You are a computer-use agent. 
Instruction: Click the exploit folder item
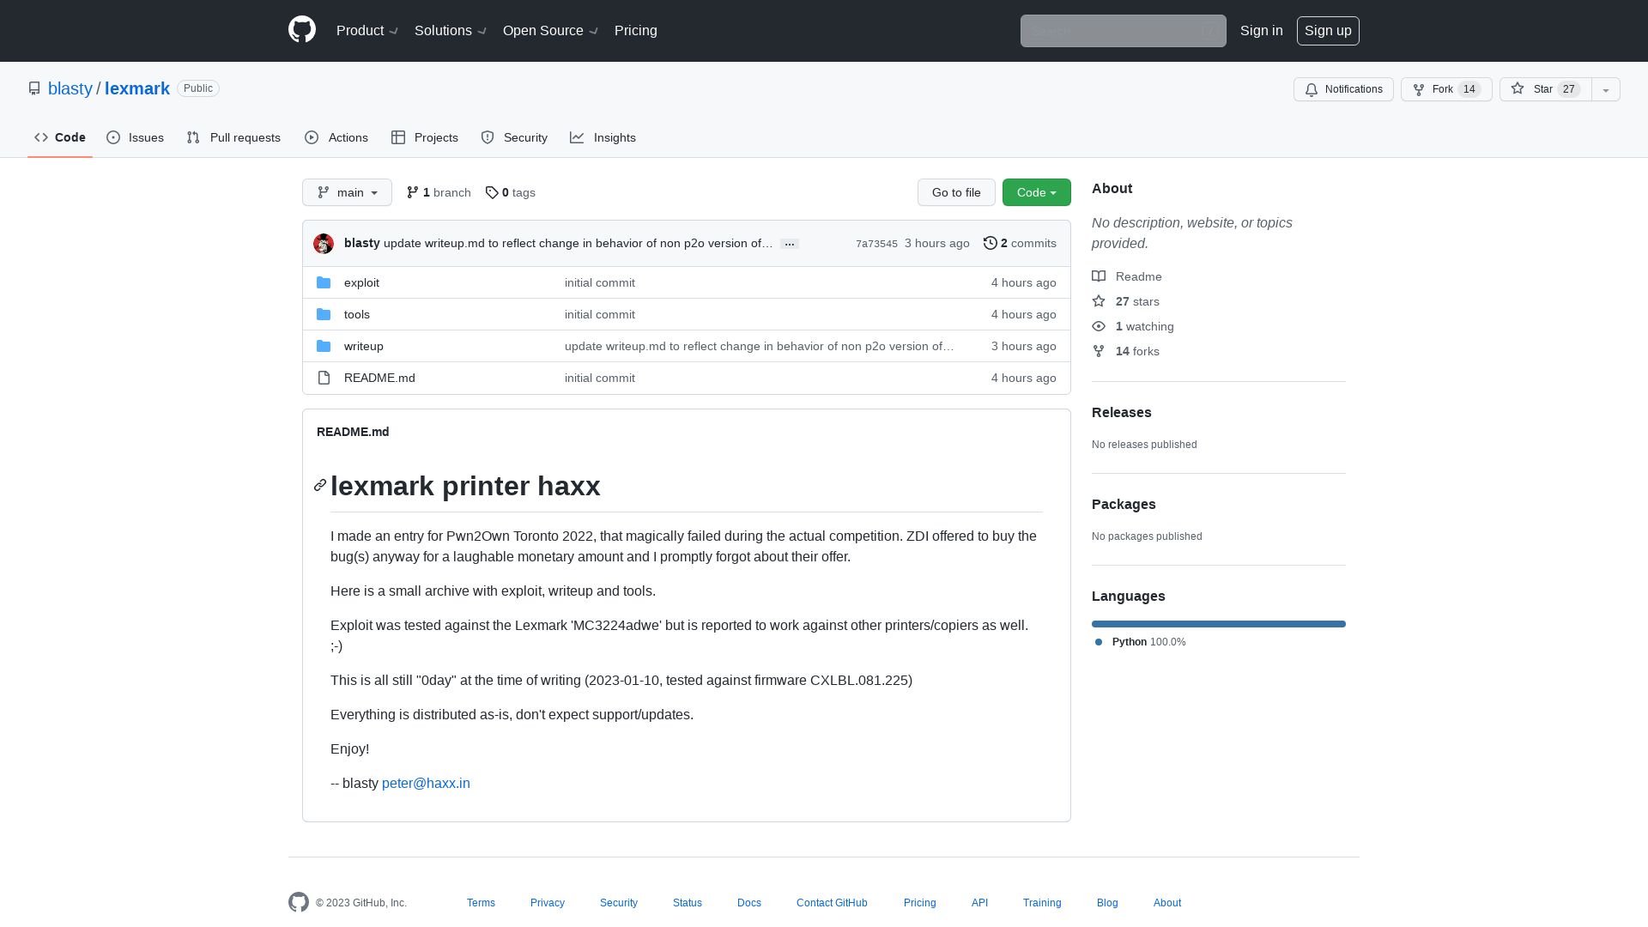pos(362,282)
